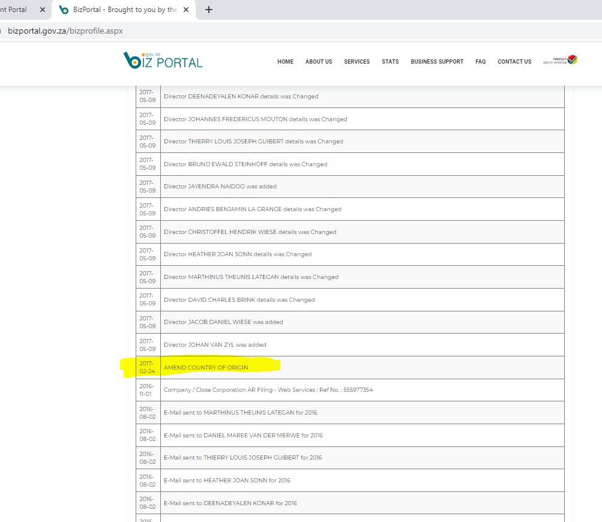
Task: Open the CONTACT US menu item
Action: [514, 61]
